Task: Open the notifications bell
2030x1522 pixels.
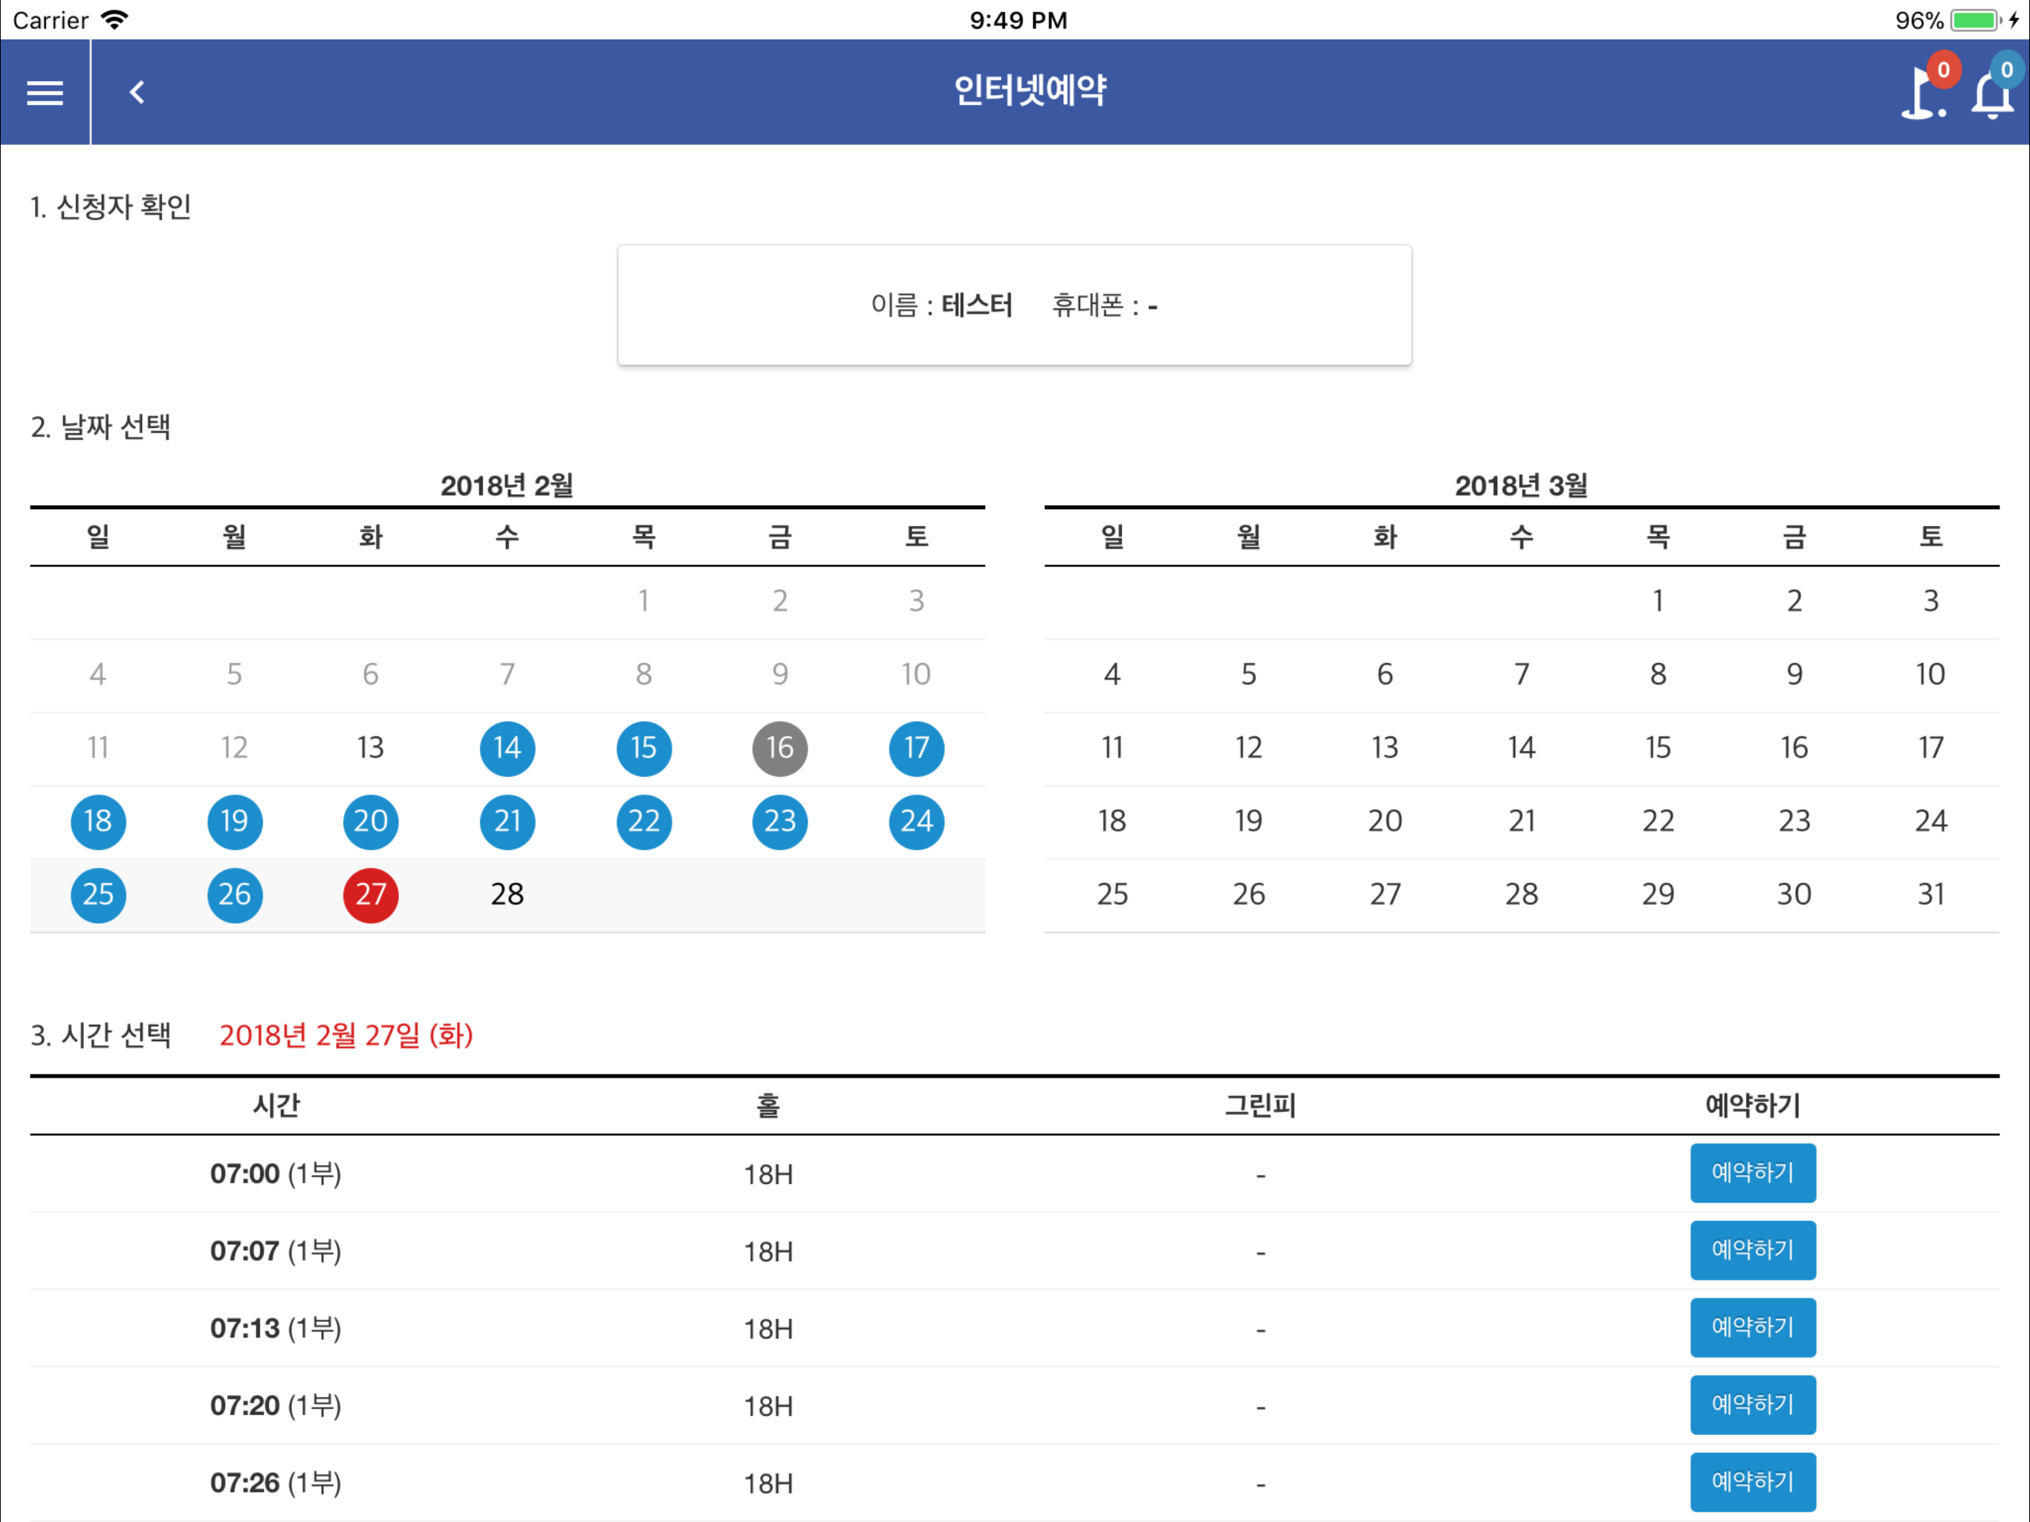Action: coord(1992,95)
